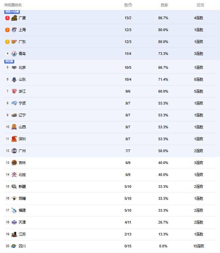Open the 辽宁 team name link
This screenshot has width=220, height=253.
(22, 115)
